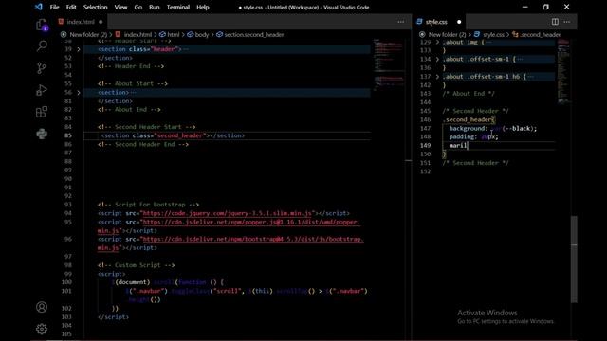Screen dimensions: 607x341
Task: Open the Accounts menu icon
Action: pyautogui.click(x=42, y=307)
